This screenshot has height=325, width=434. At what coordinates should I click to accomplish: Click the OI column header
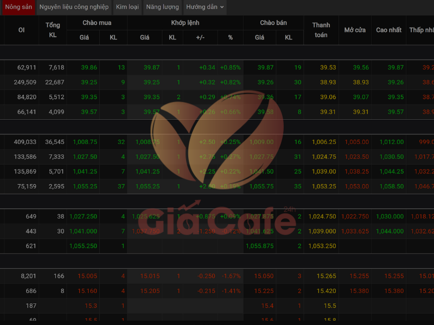point(22,30)
